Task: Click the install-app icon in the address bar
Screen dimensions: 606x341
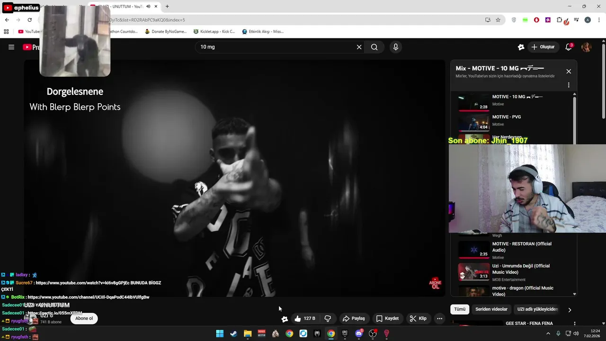Action: tap(488, 20)
